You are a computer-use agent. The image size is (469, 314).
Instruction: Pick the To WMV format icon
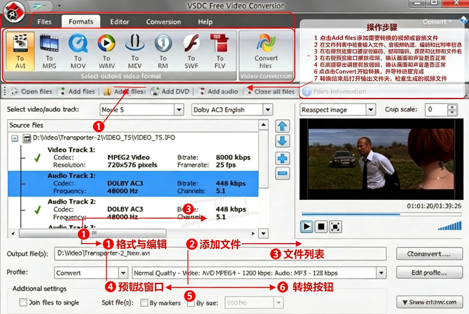pos(107,51)
